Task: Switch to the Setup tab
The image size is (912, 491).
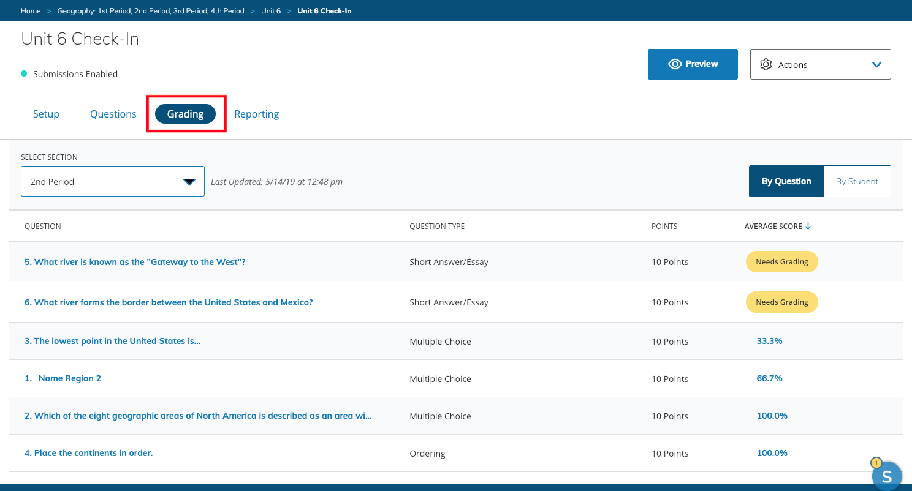Action: [x=46, y=114]
